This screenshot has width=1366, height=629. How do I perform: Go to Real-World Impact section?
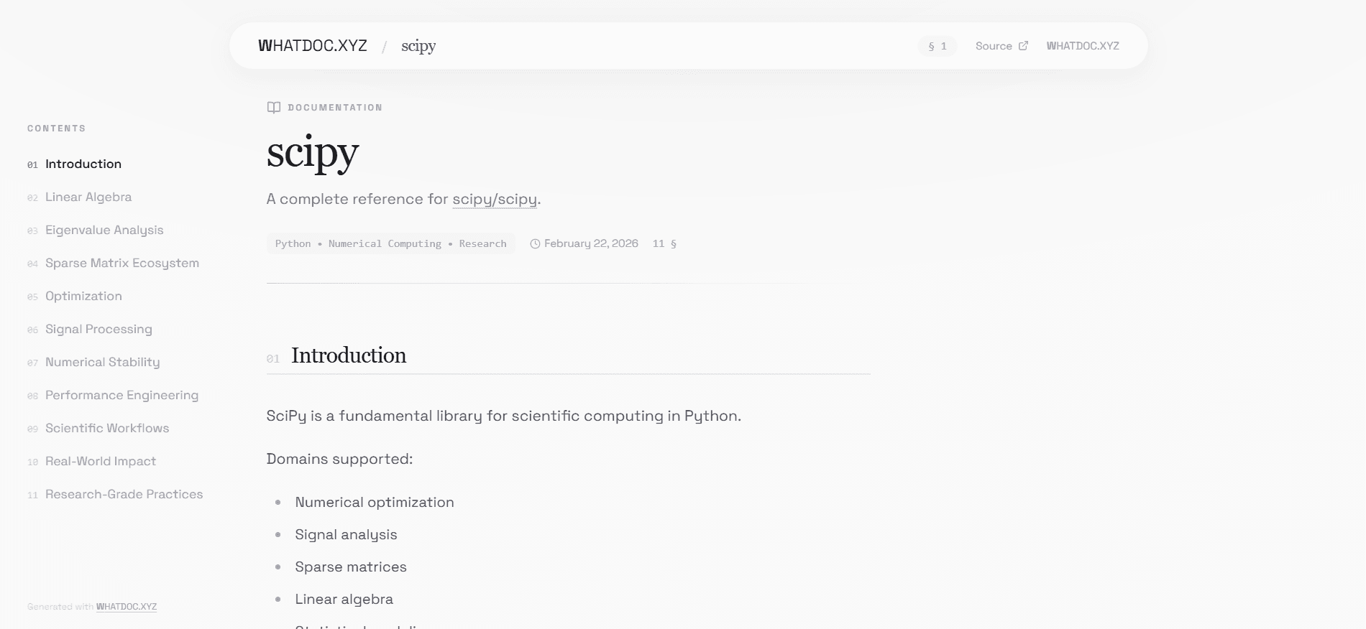[101, 461]
